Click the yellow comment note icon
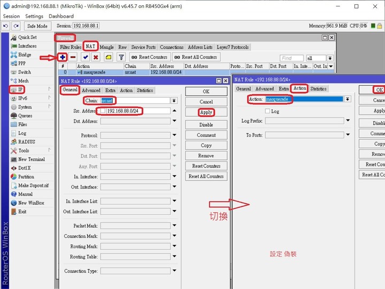385x289 pixels. pyautogui.click(x=108, y=57)
